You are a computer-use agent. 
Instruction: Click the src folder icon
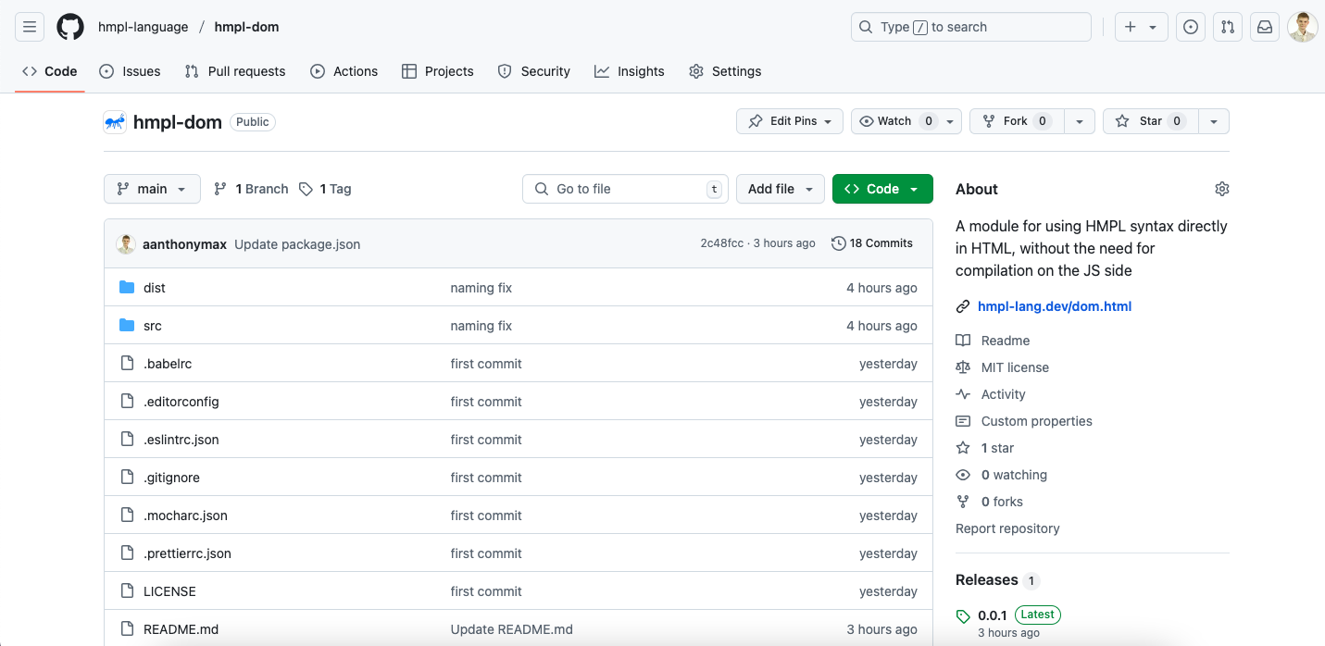pyautogui.click(x=127, y=326)
